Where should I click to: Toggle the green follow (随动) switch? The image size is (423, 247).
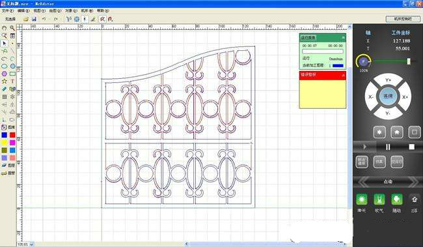pos(396,199)
